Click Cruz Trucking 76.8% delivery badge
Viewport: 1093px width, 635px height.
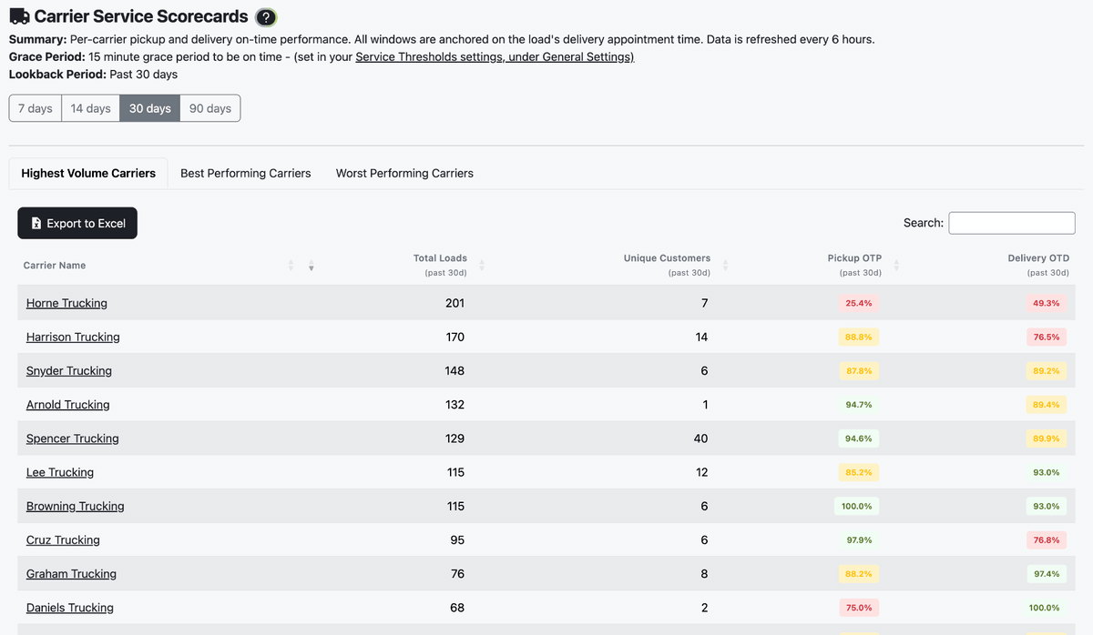pyautogui.click(x=1047, y=539)
